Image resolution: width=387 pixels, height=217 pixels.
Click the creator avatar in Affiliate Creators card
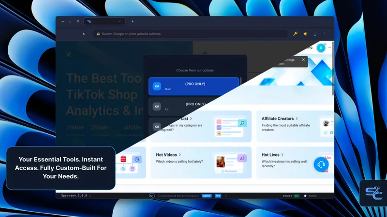point(326,123)
